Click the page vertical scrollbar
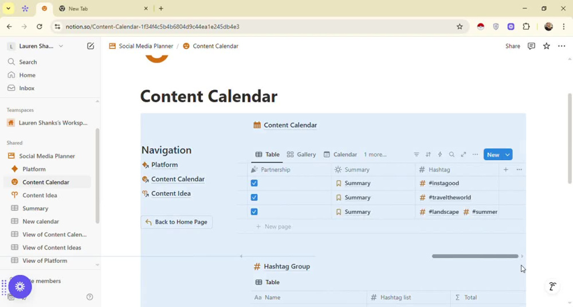This screenshot has width=573, height=307. (x=570, y=138)
